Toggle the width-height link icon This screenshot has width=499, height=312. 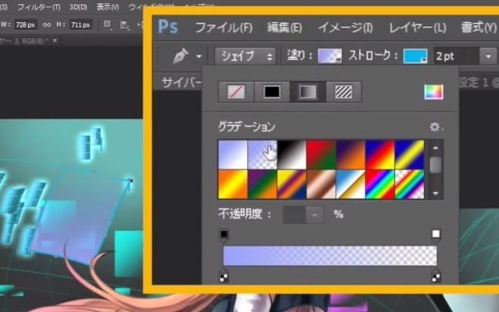(47, 25)
